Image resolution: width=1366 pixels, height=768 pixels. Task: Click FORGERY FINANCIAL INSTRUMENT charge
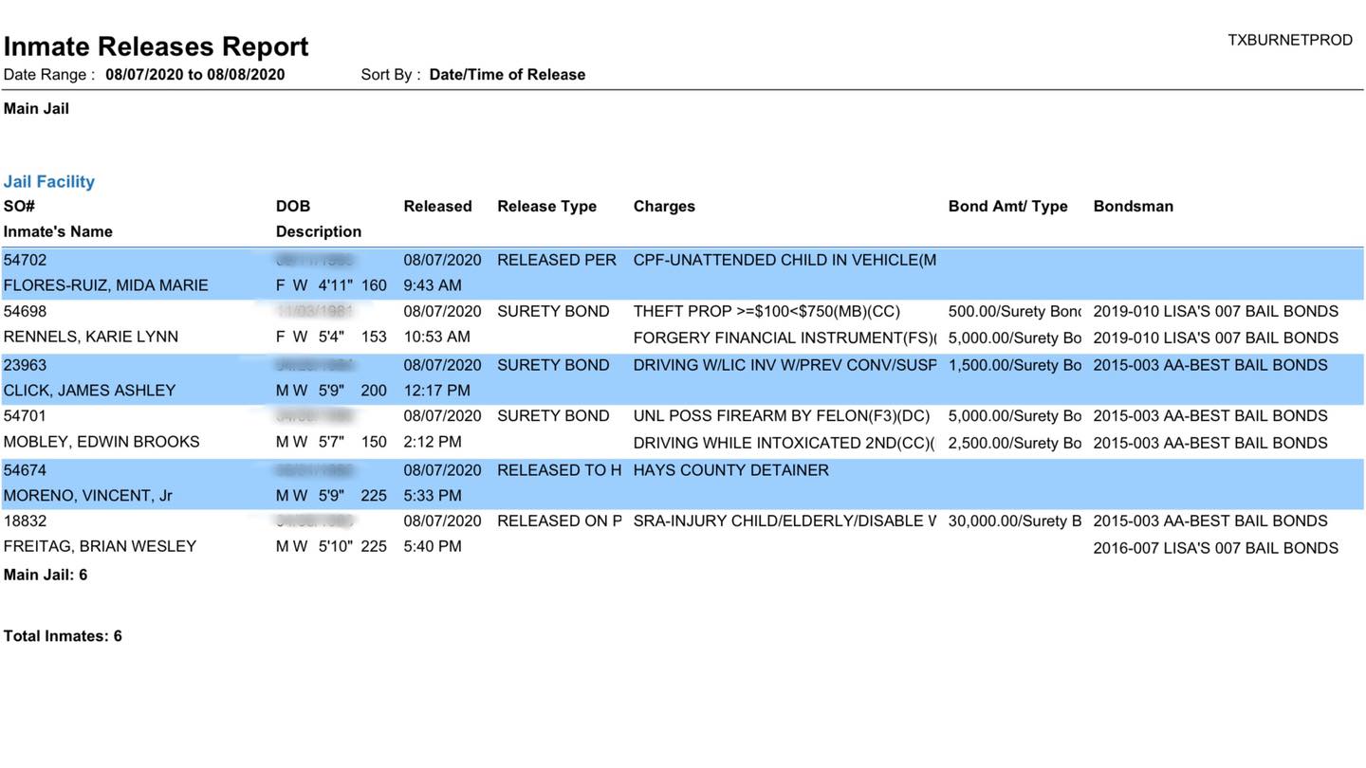(785, 338)
